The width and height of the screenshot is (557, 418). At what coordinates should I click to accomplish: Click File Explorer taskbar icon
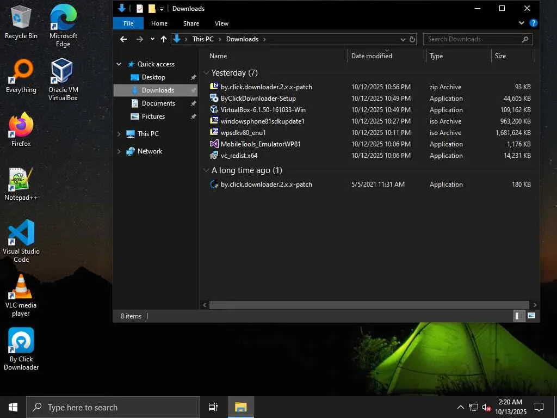(x=240, y=407)
